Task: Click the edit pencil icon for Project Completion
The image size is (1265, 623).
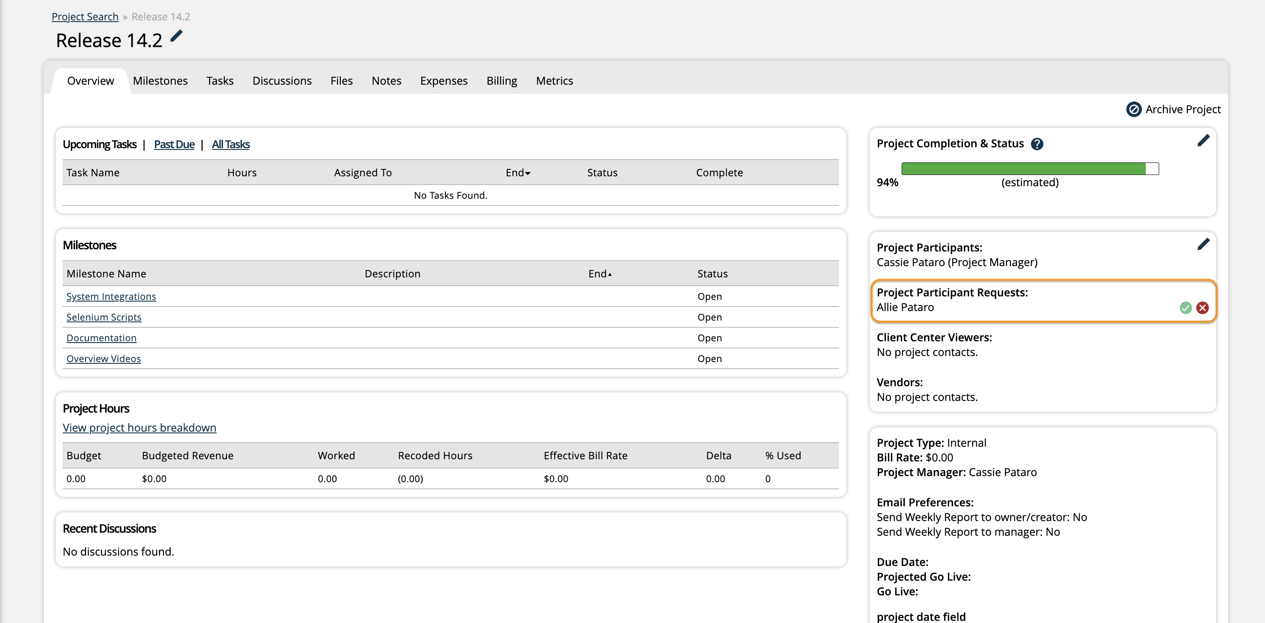Action: pyautogui.click(x=1203, y=140)
